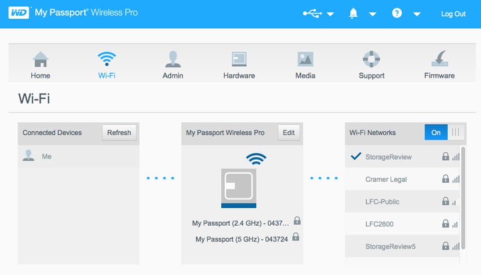The image size is (481, 275).
Task: Click the WD logo in the header
Action: coord(19,12)
